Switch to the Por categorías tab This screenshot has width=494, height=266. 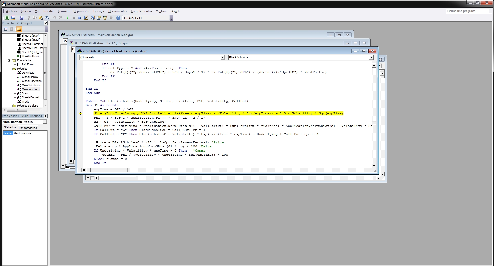pos(28,128)
